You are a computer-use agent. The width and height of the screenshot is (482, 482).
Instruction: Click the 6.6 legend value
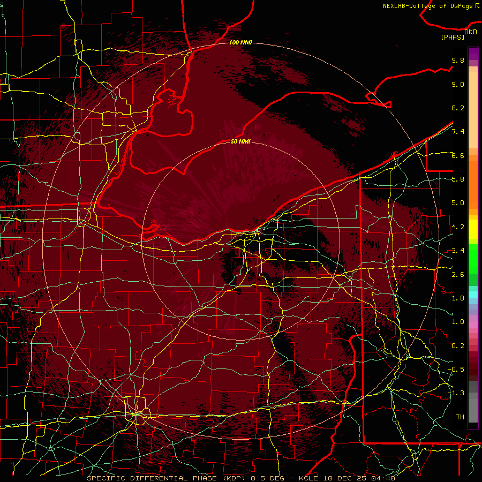pos(458,155)
